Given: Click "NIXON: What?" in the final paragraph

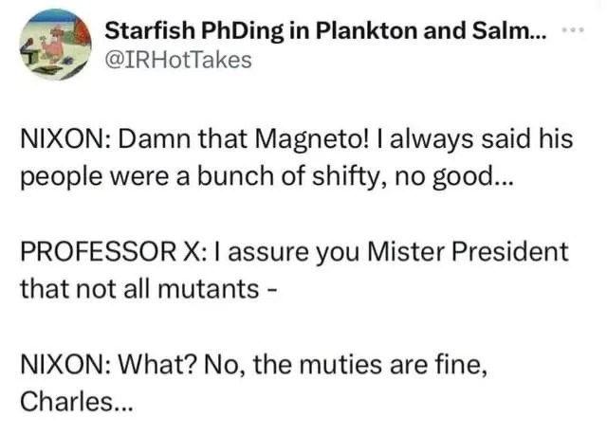Looking at the screenshot, I should tap(97, 366).
